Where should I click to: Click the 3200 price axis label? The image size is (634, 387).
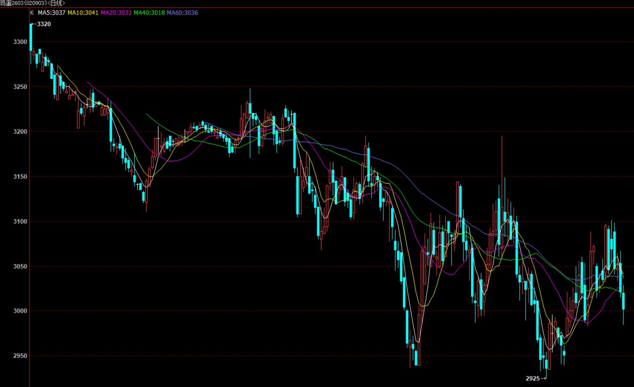pyautogui.click(x=20, y=132)
